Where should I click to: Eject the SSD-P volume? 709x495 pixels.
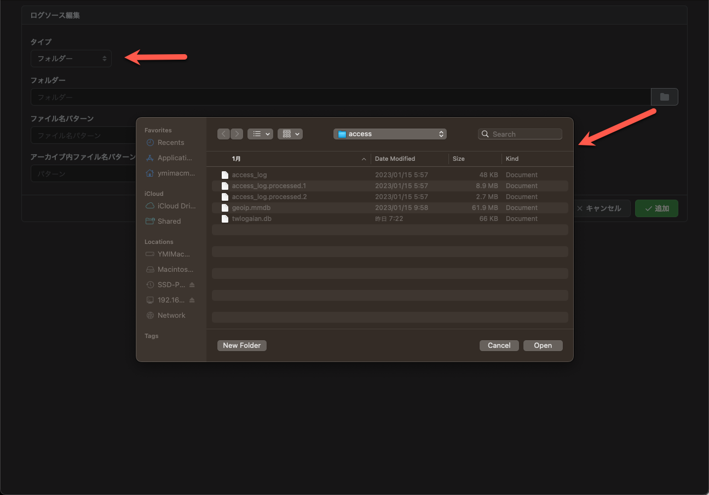[192, 285]
